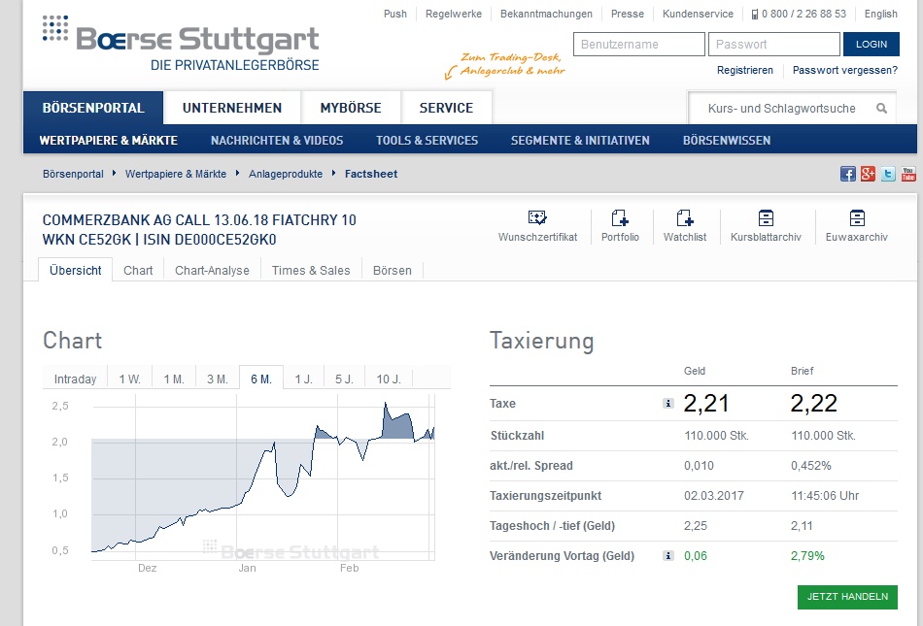Open the Chart-Analyse tab
Viewport: 923px width, 626px height.
[x=212, y=270]
